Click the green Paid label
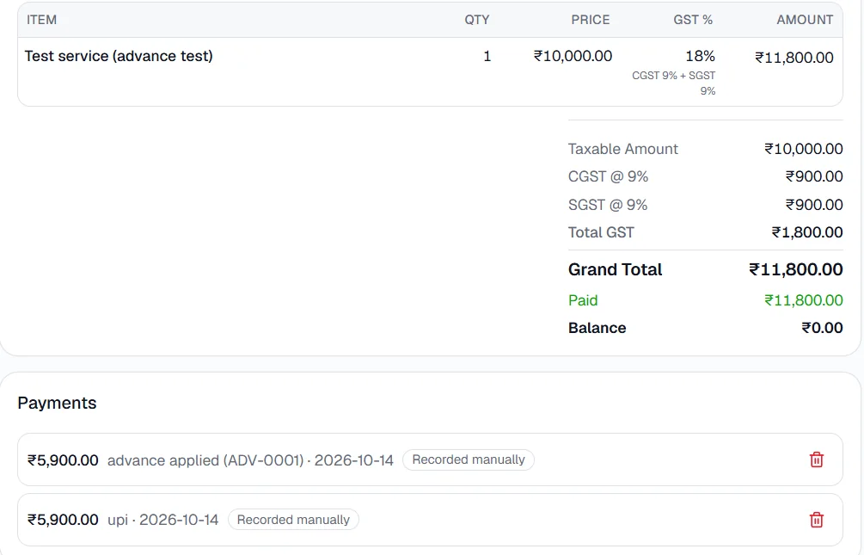The width and height of the screenshot is (864, 555). pos(583,300)
